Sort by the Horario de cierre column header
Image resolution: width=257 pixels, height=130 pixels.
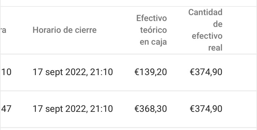pyautogui.click(x=65, y=30)
